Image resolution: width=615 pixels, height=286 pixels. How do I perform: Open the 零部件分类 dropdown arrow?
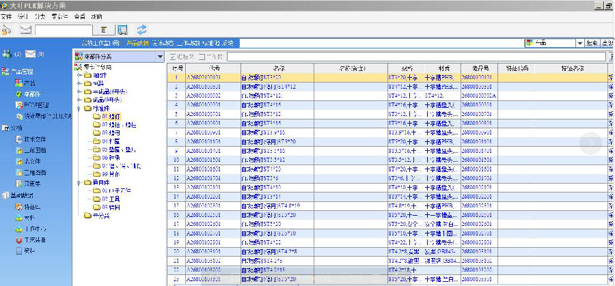pyautogui.click(x=160, y=57)
